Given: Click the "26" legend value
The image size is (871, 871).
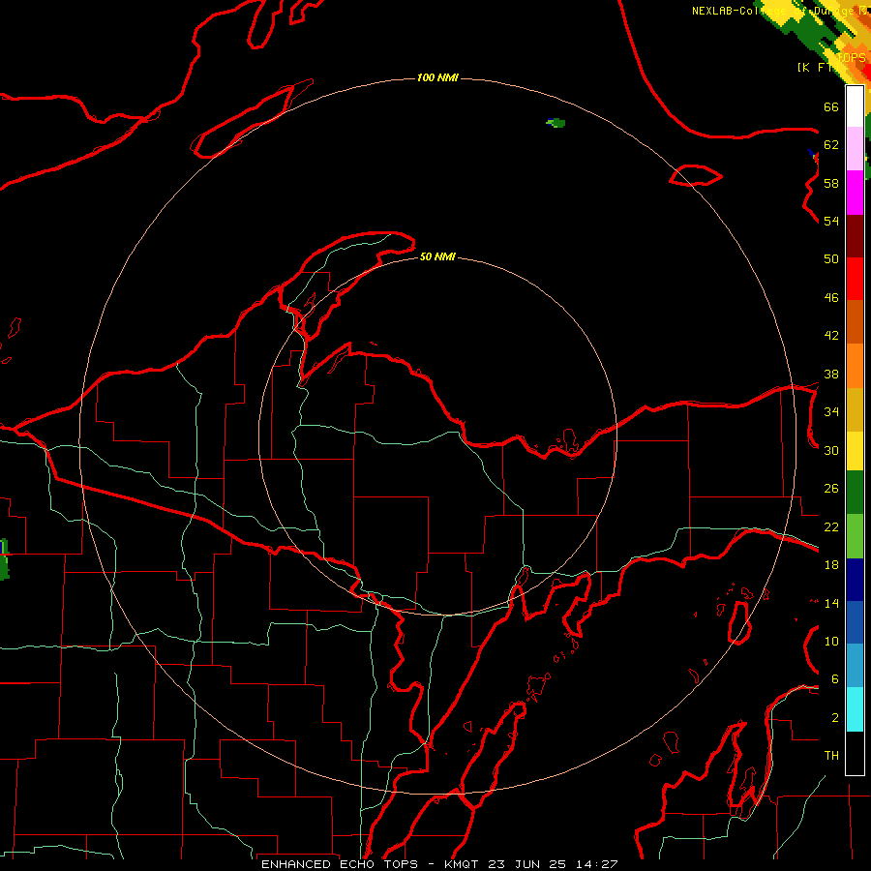Looking at the screenshot, I should [x=831, y=489].
